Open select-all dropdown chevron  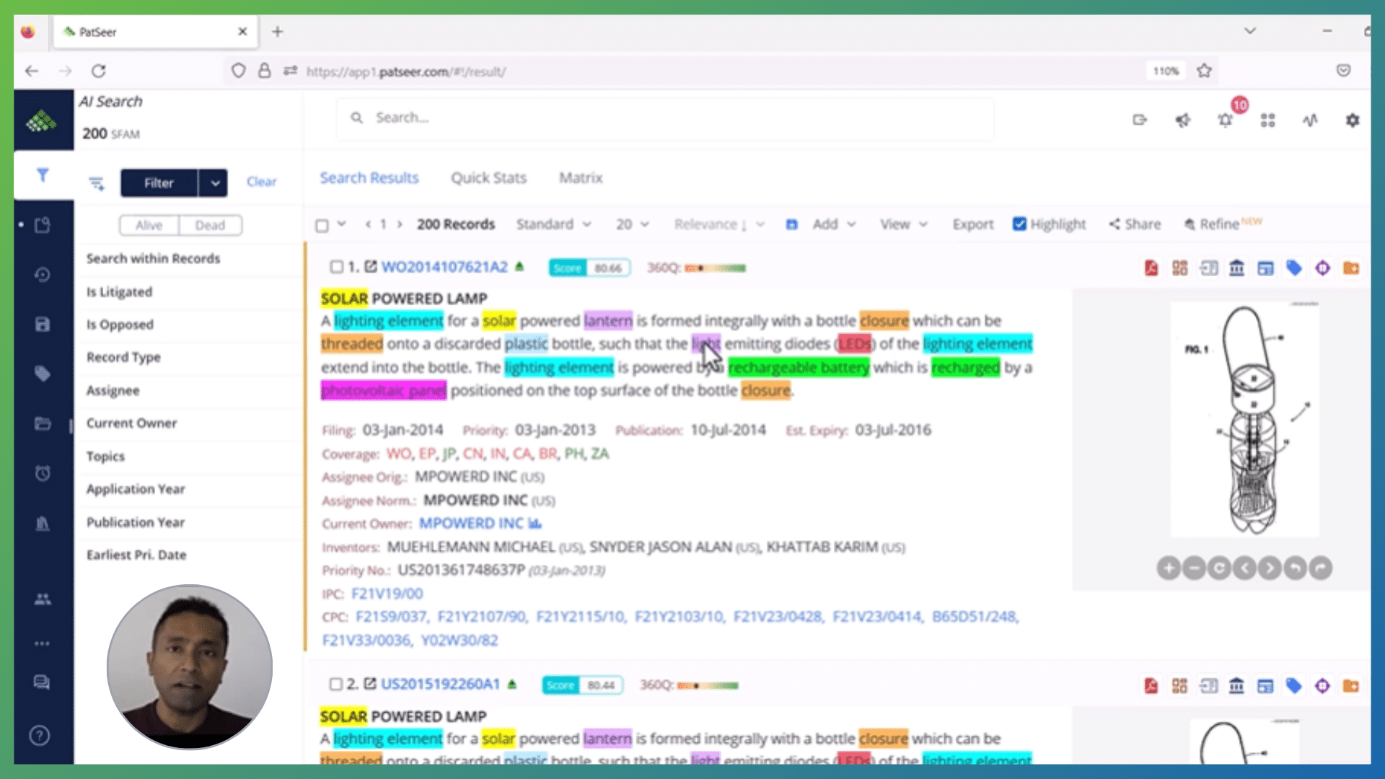(x=342, y=224)
